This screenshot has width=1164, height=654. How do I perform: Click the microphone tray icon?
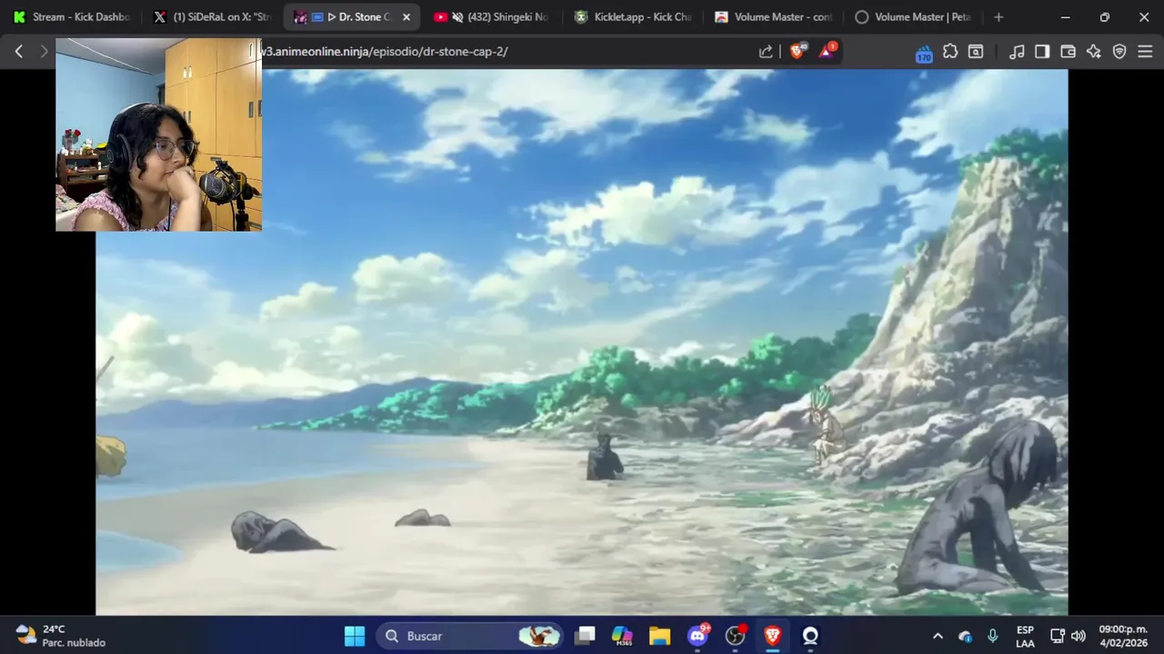[992, 636]
